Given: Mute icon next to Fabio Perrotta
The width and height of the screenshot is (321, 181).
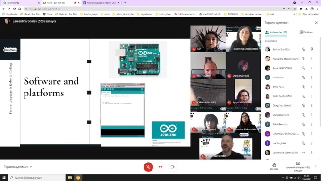Looking at the screenshot, I should 304,124.
